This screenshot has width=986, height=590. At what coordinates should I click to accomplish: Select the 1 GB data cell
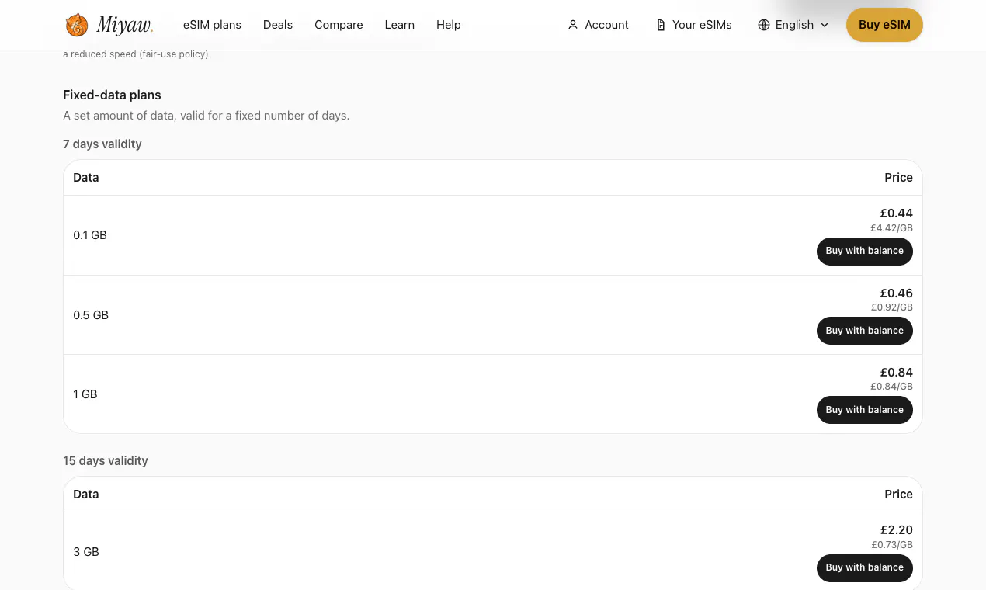(x=85, y=394)
